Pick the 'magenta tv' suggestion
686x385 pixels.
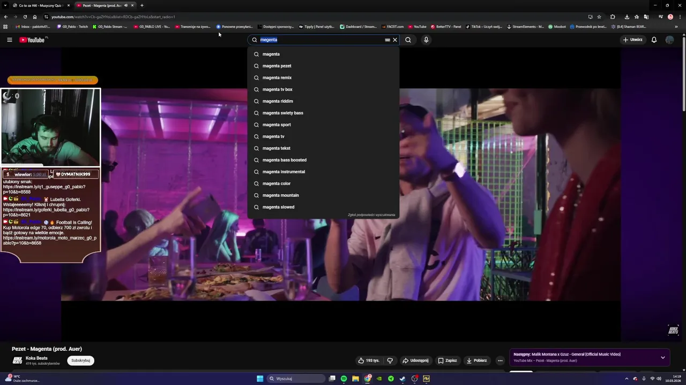[x=323, y=136]
